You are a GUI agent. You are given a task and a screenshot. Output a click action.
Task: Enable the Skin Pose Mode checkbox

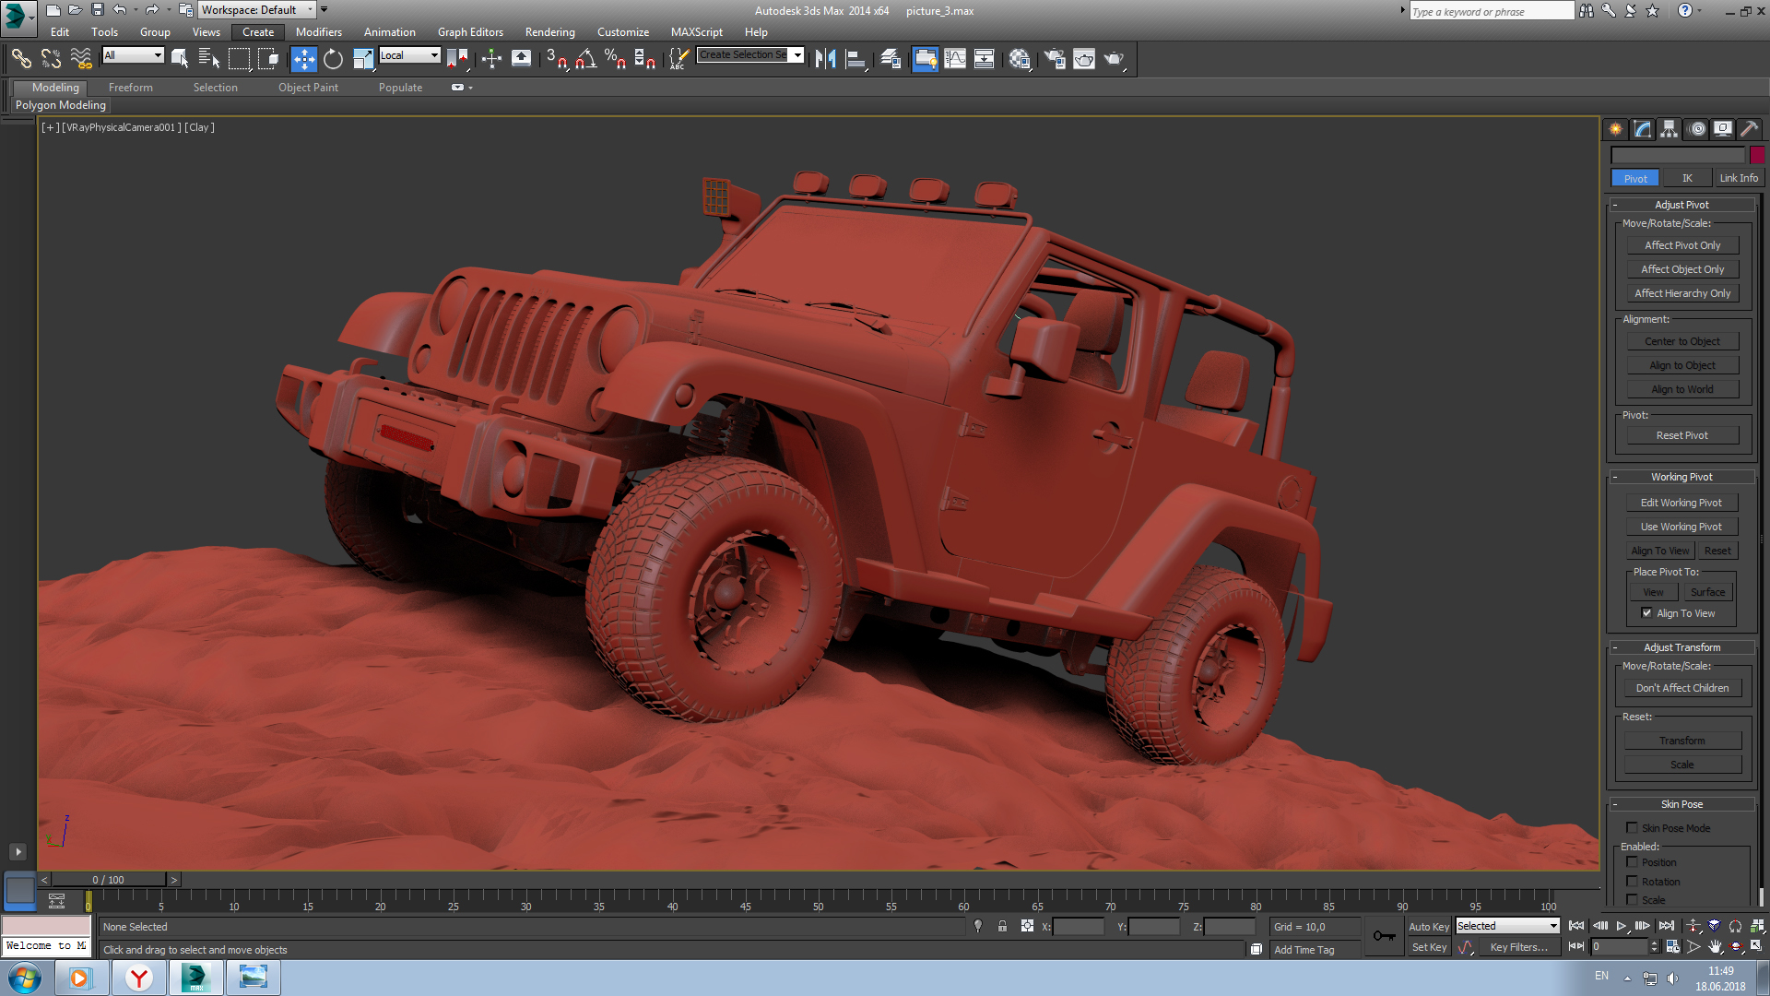click(x=1632, y=828)
